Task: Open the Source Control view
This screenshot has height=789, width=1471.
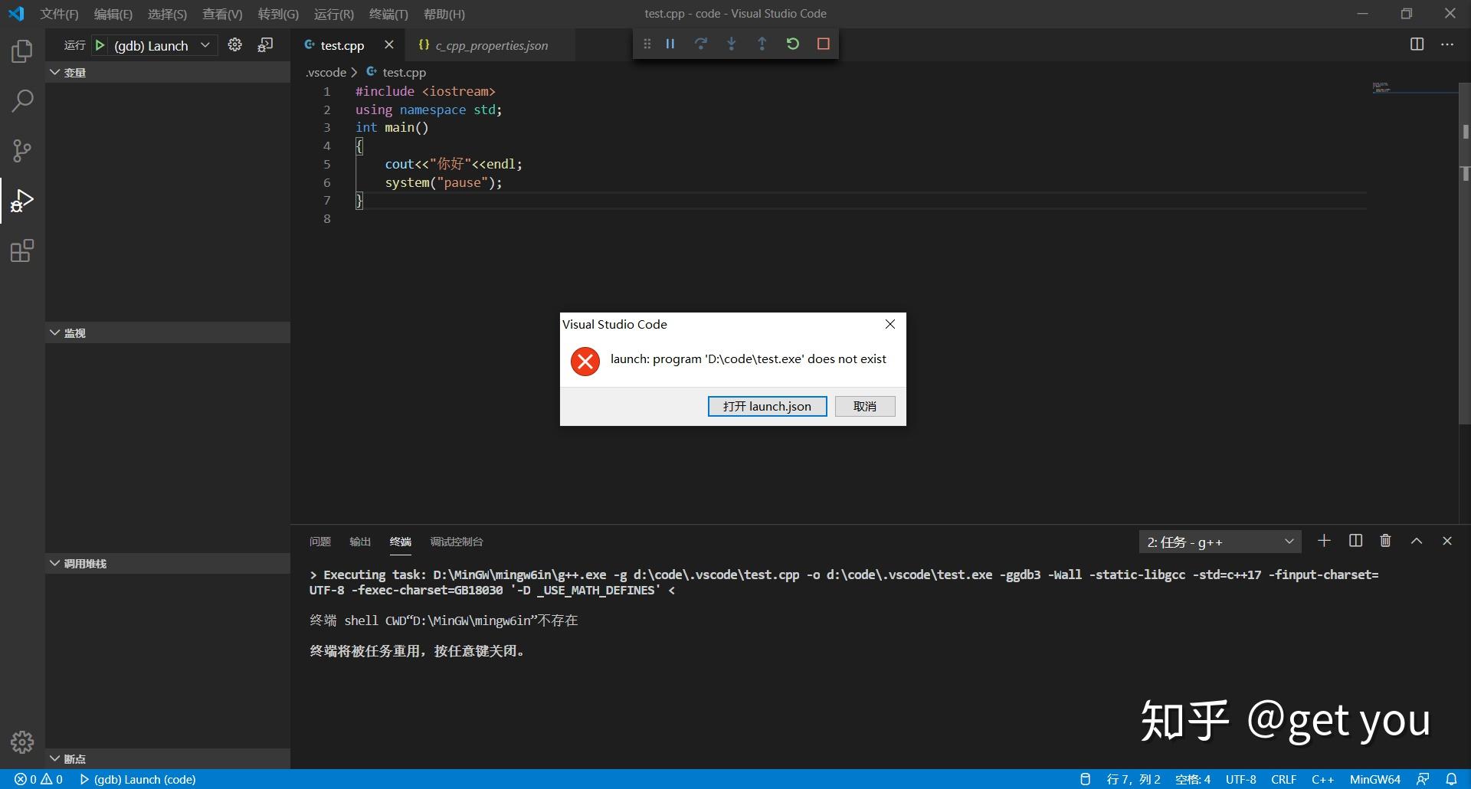Action: 21,150
